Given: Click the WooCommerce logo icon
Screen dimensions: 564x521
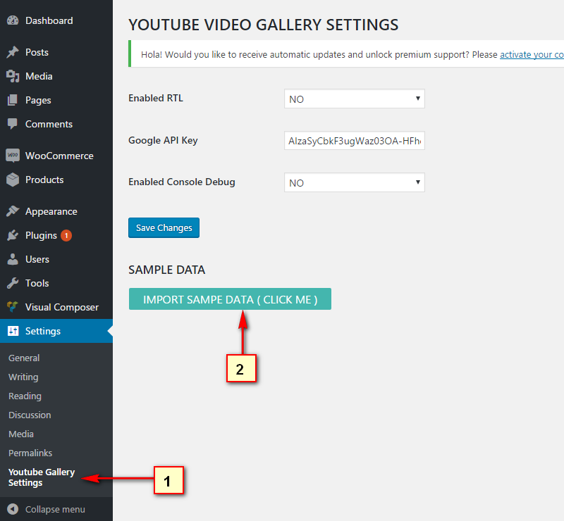Looking at the screenshot, I should pos(13,156).
